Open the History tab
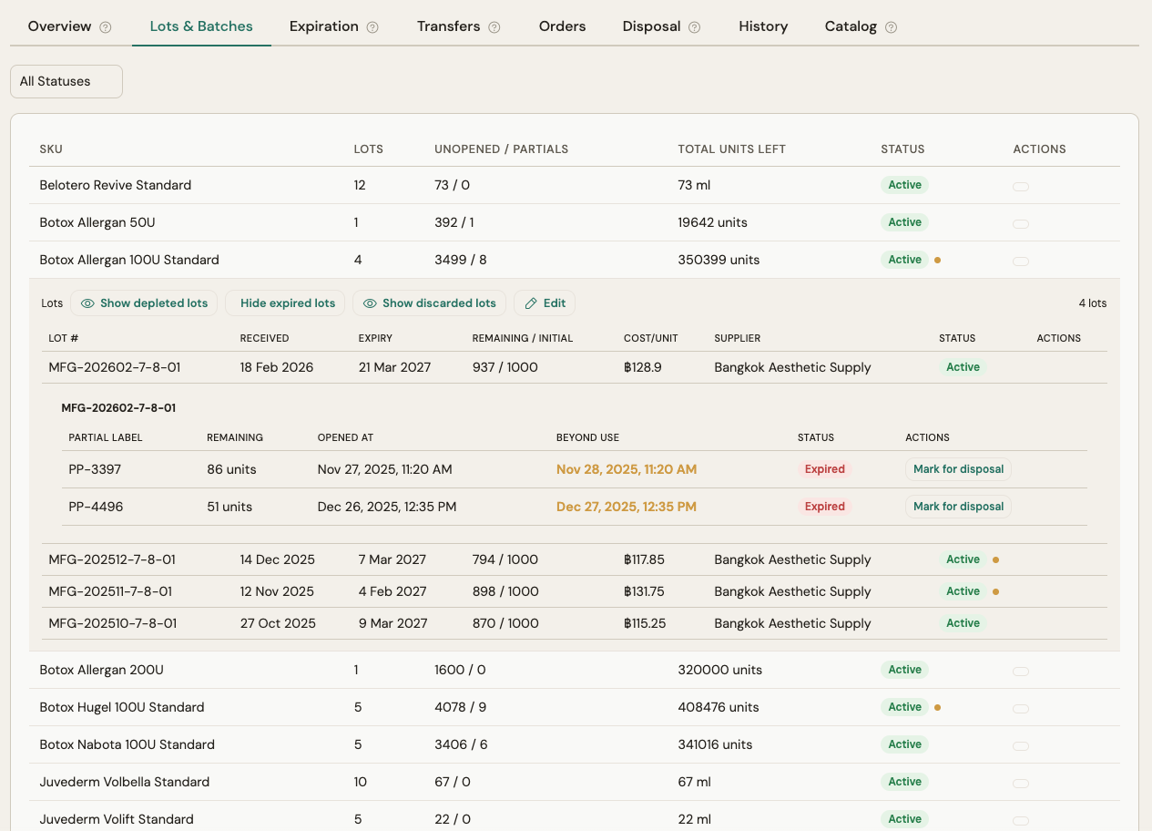 point(763,26)
